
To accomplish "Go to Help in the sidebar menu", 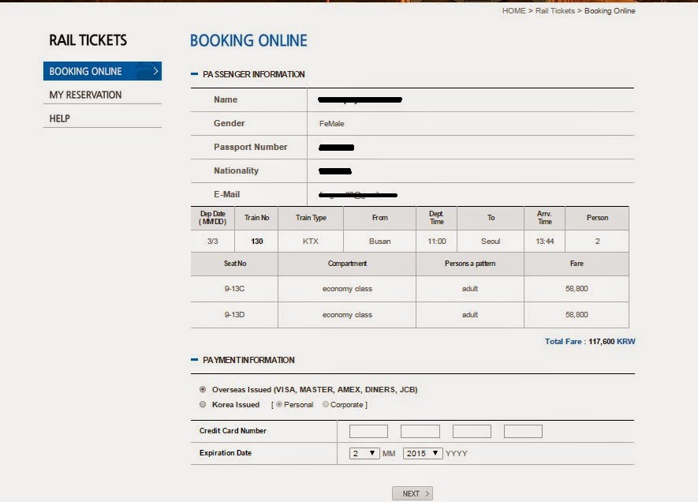I will [60, 118].
